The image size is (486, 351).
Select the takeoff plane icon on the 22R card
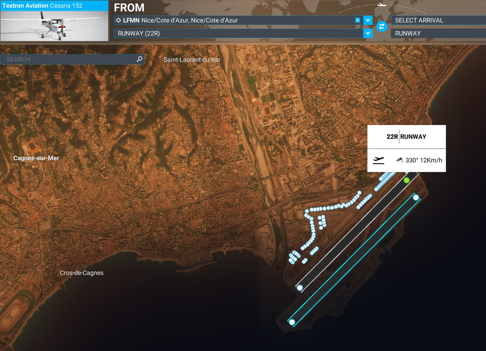click(378, 160)
